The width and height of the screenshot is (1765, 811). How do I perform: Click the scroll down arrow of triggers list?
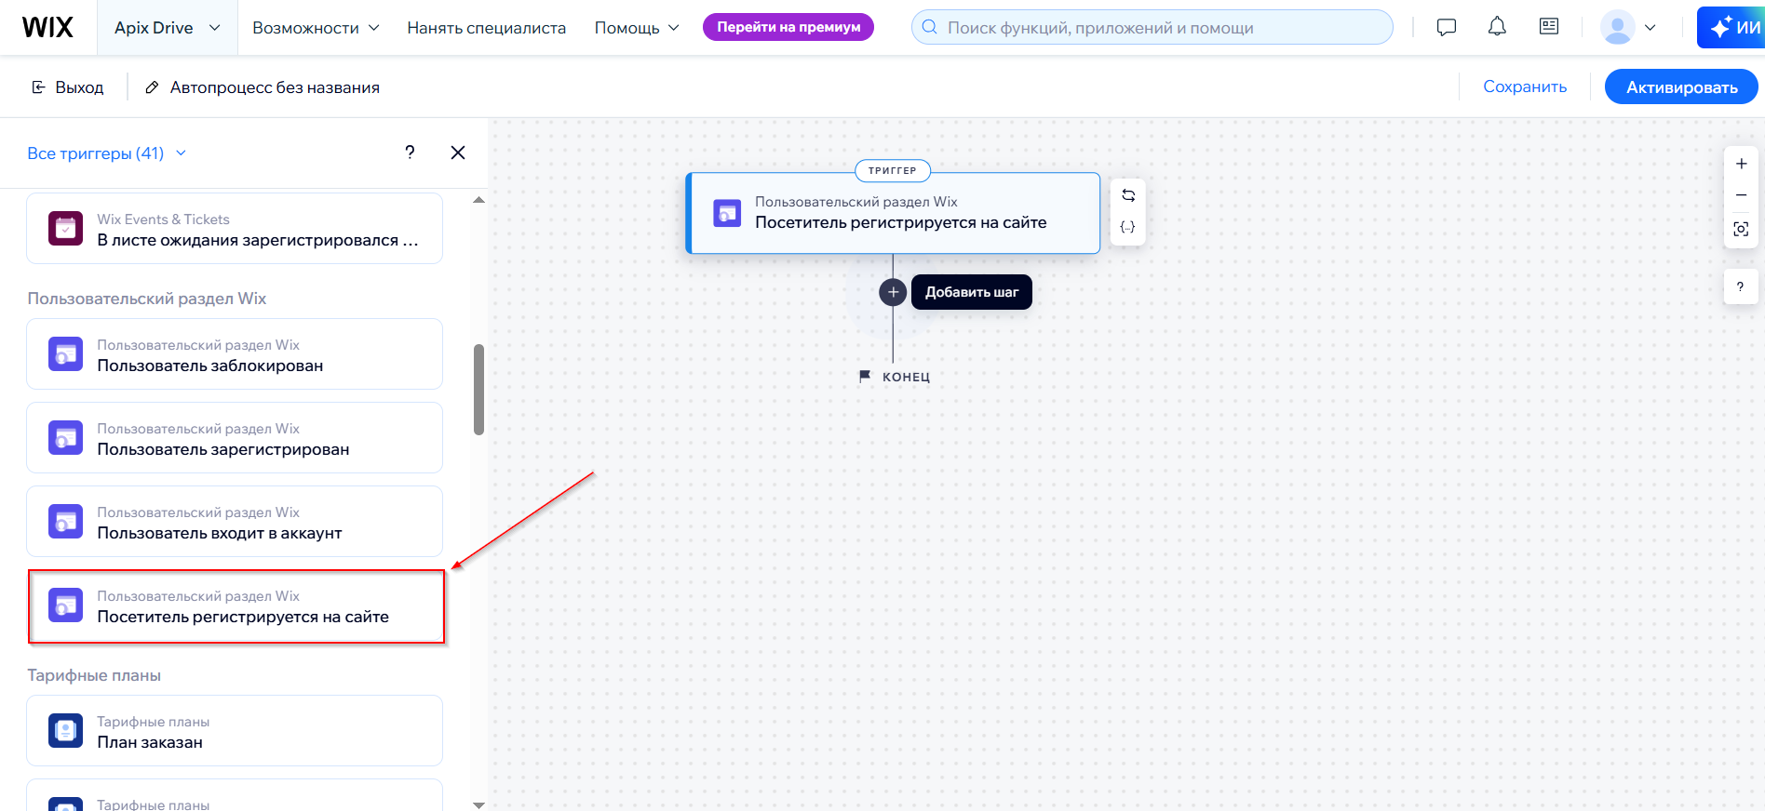point(478,804)
